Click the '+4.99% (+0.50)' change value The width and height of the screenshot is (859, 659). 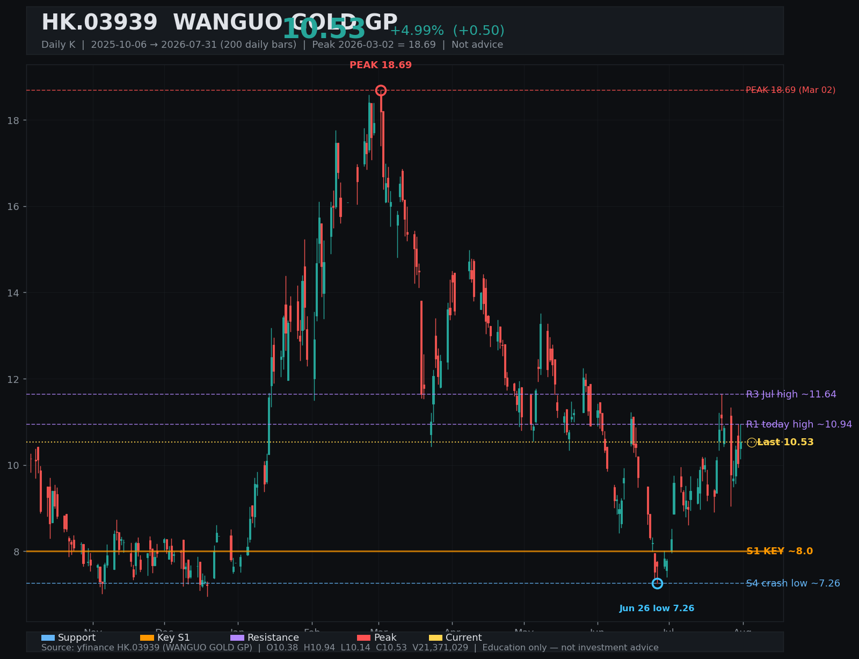coord(447,31)
